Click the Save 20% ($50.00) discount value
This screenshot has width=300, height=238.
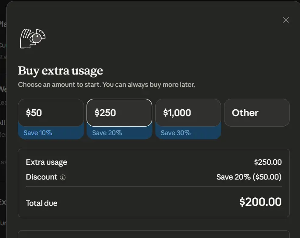249,177
